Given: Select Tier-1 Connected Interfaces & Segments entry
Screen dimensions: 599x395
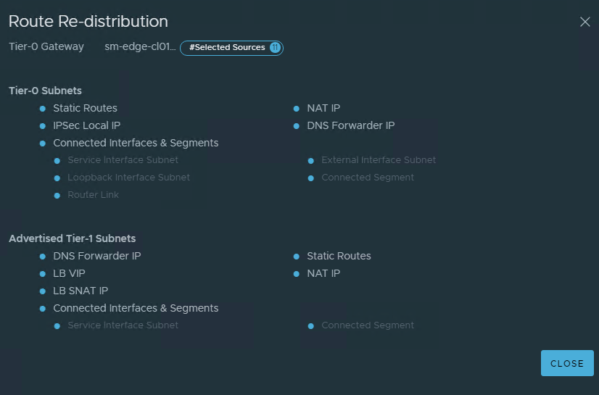Looking at the screenshot, I should click(136, 308).
